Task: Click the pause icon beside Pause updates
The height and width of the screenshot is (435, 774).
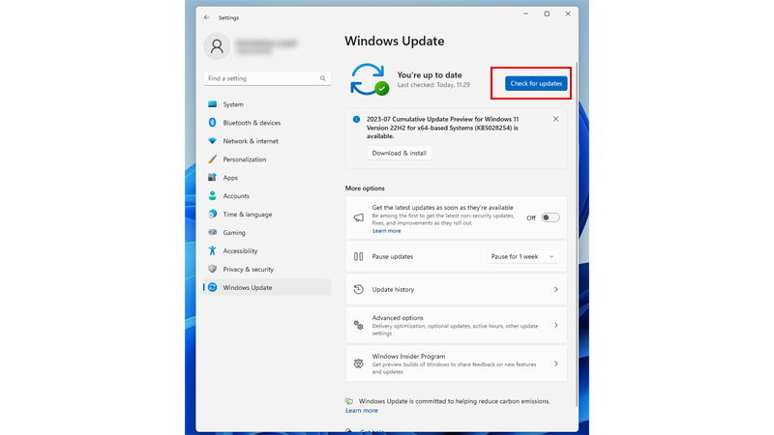Action: point(358,256)
